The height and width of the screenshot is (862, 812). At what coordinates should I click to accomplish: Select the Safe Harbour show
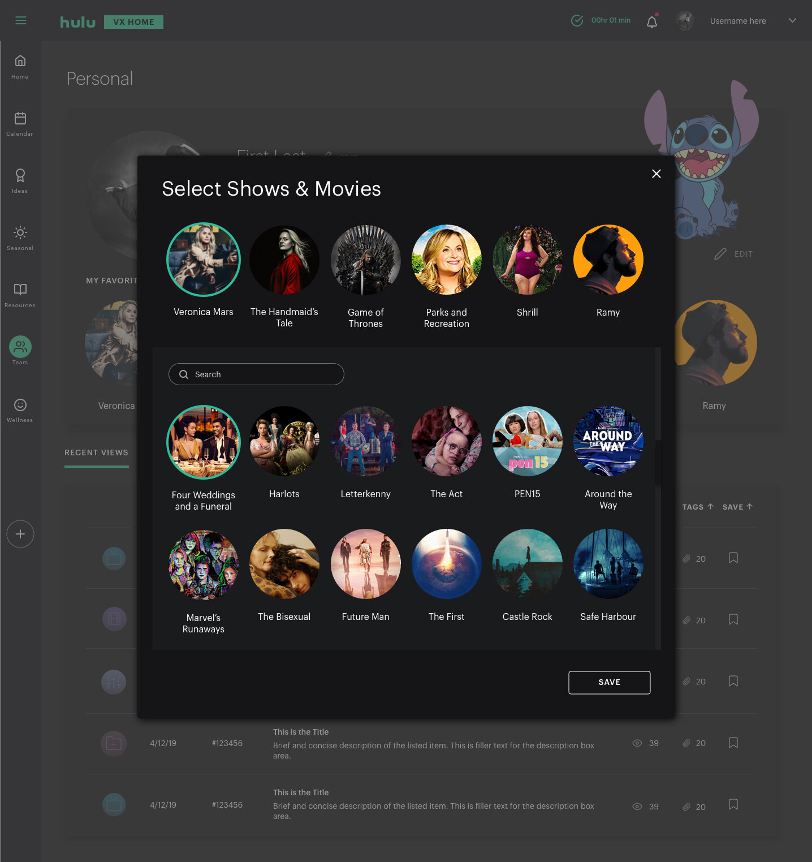[x=608, y=564]
